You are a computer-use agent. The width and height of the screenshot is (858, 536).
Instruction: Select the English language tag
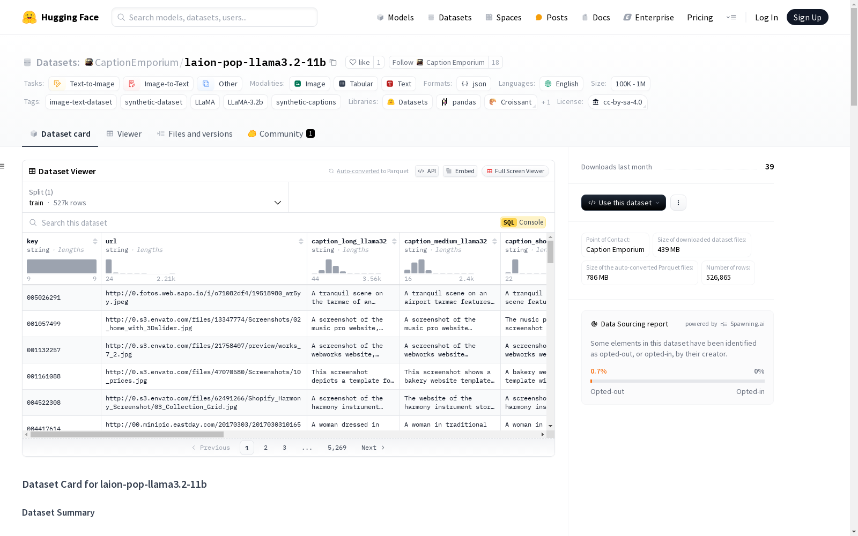[561, 84]
